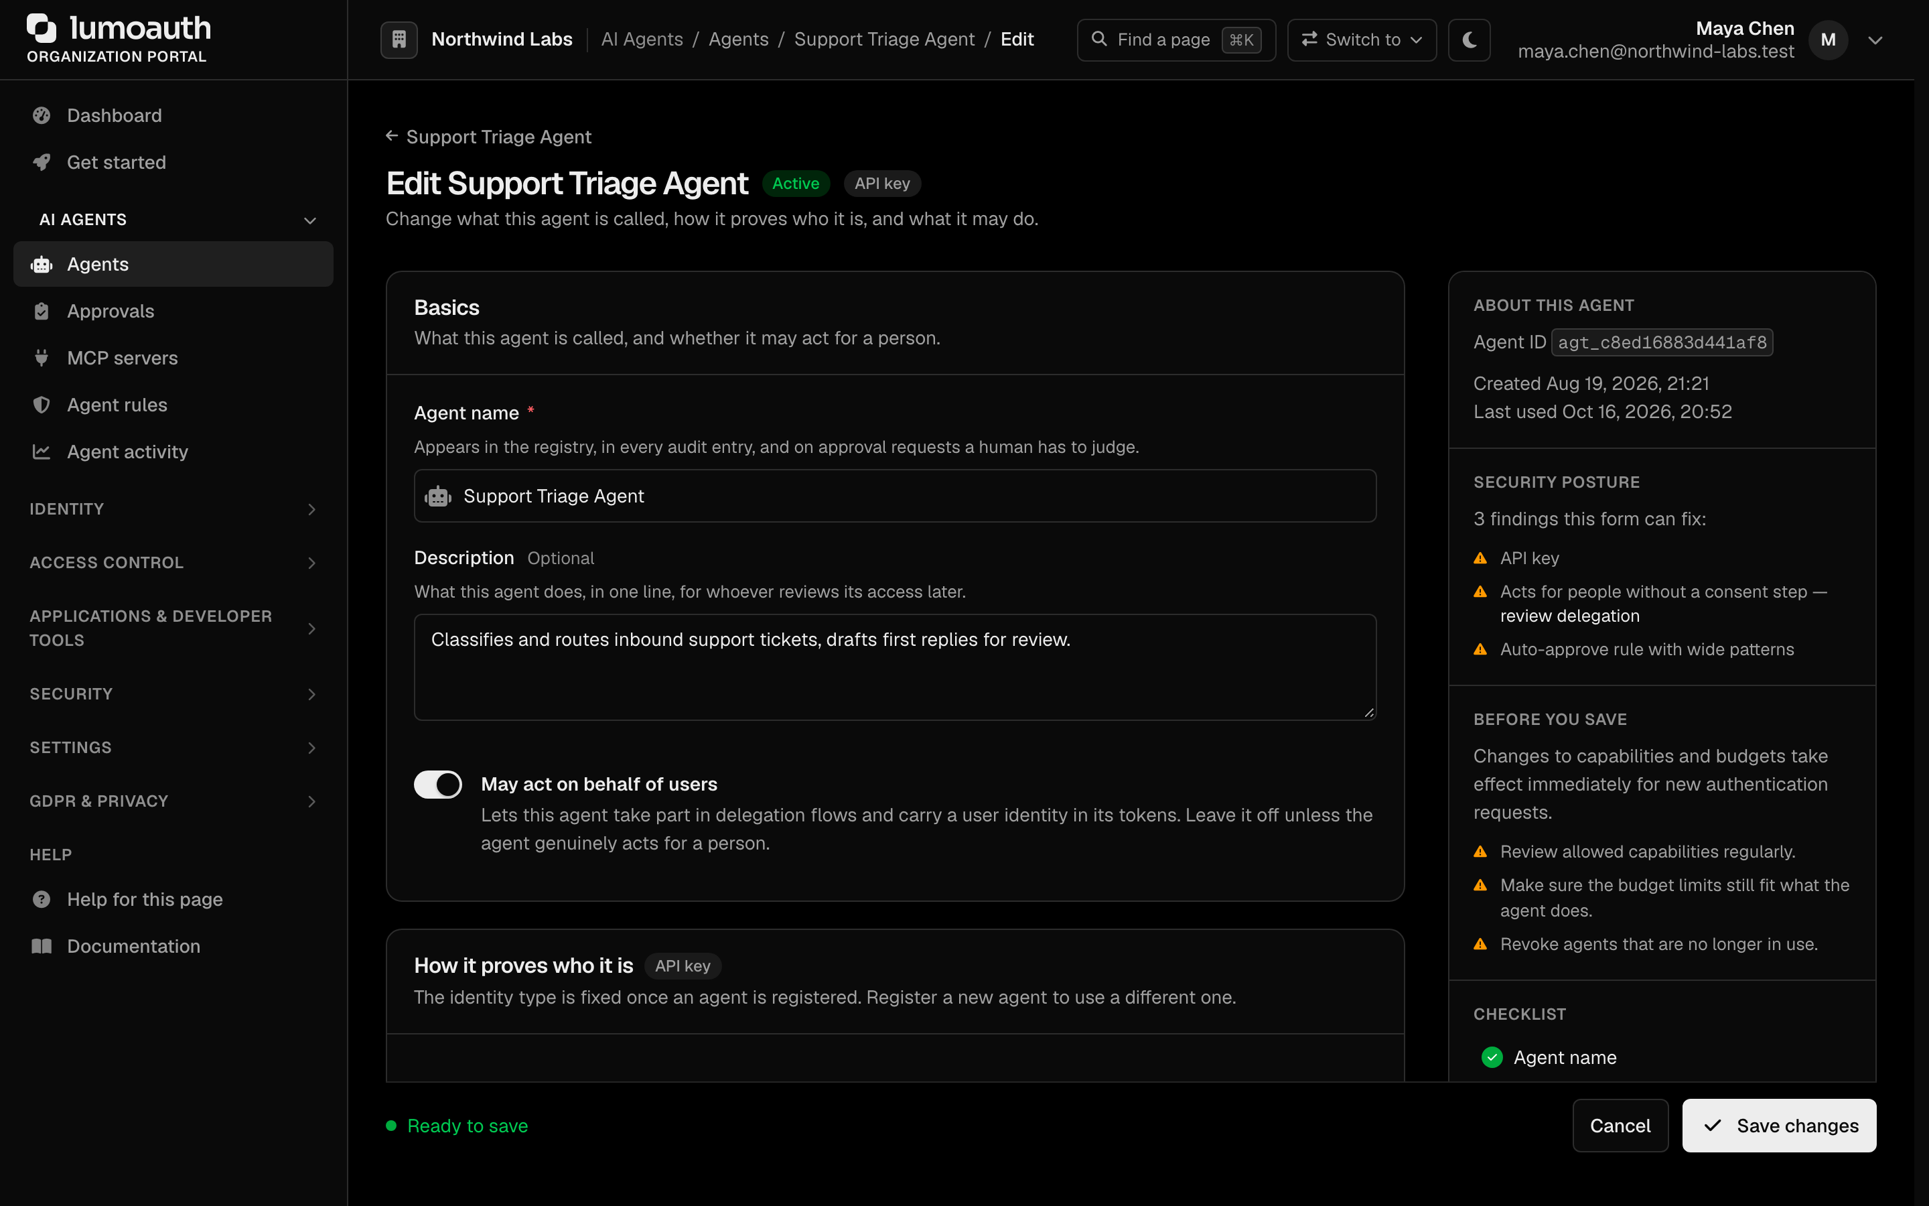Expand the IDENTITY section

coord(173,509)
